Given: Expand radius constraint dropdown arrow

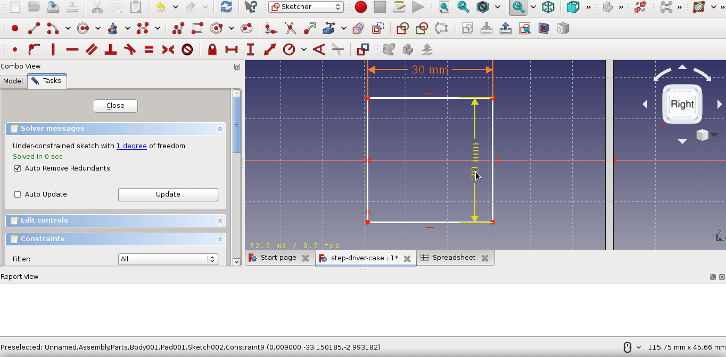Looking at the screenshot, I should pos(303,49).
